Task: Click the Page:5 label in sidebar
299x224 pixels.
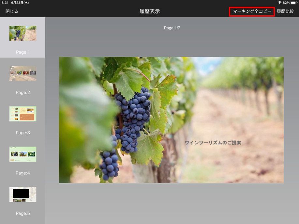Action: 23,214
